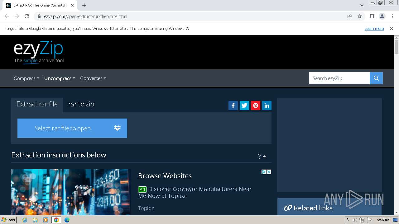Viewport: 399px width, 224px height.
Task: Open Chrome three-dot menu
Action: pyautogui.click(x=392, y=16)
